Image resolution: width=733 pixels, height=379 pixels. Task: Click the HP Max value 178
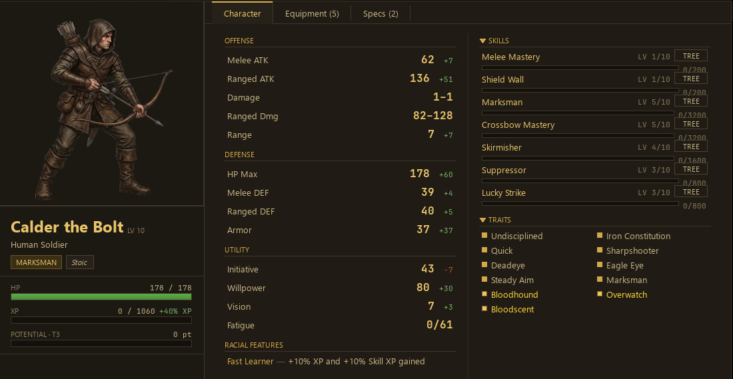(419, 173)
